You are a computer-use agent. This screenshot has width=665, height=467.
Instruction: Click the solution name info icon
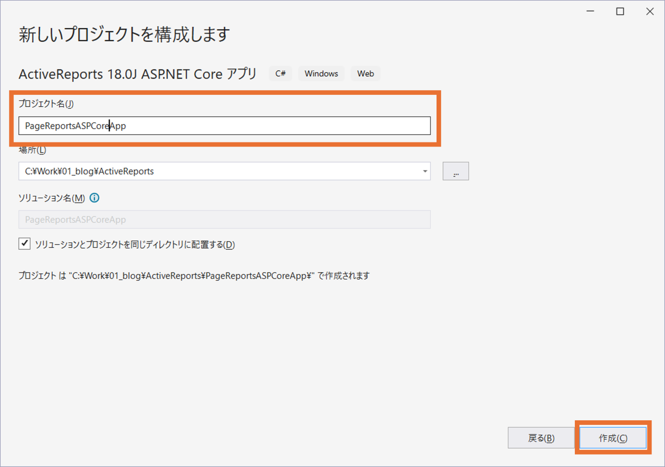(x=94, y=198)
